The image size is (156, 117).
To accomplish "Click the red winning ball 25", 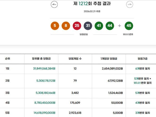I will [x=77, y=26].
